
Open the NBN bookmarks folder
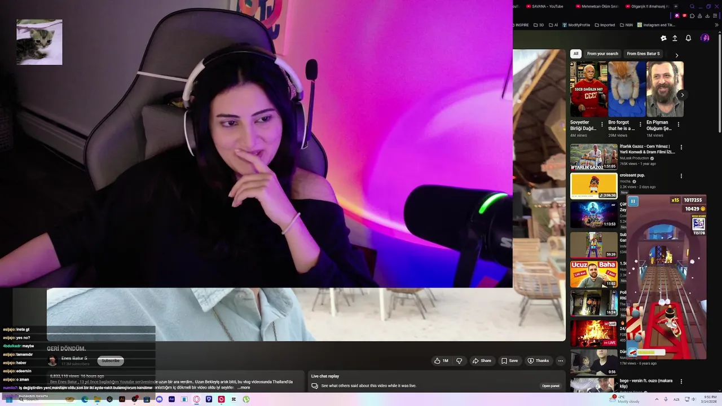click(x=626, y=25)
